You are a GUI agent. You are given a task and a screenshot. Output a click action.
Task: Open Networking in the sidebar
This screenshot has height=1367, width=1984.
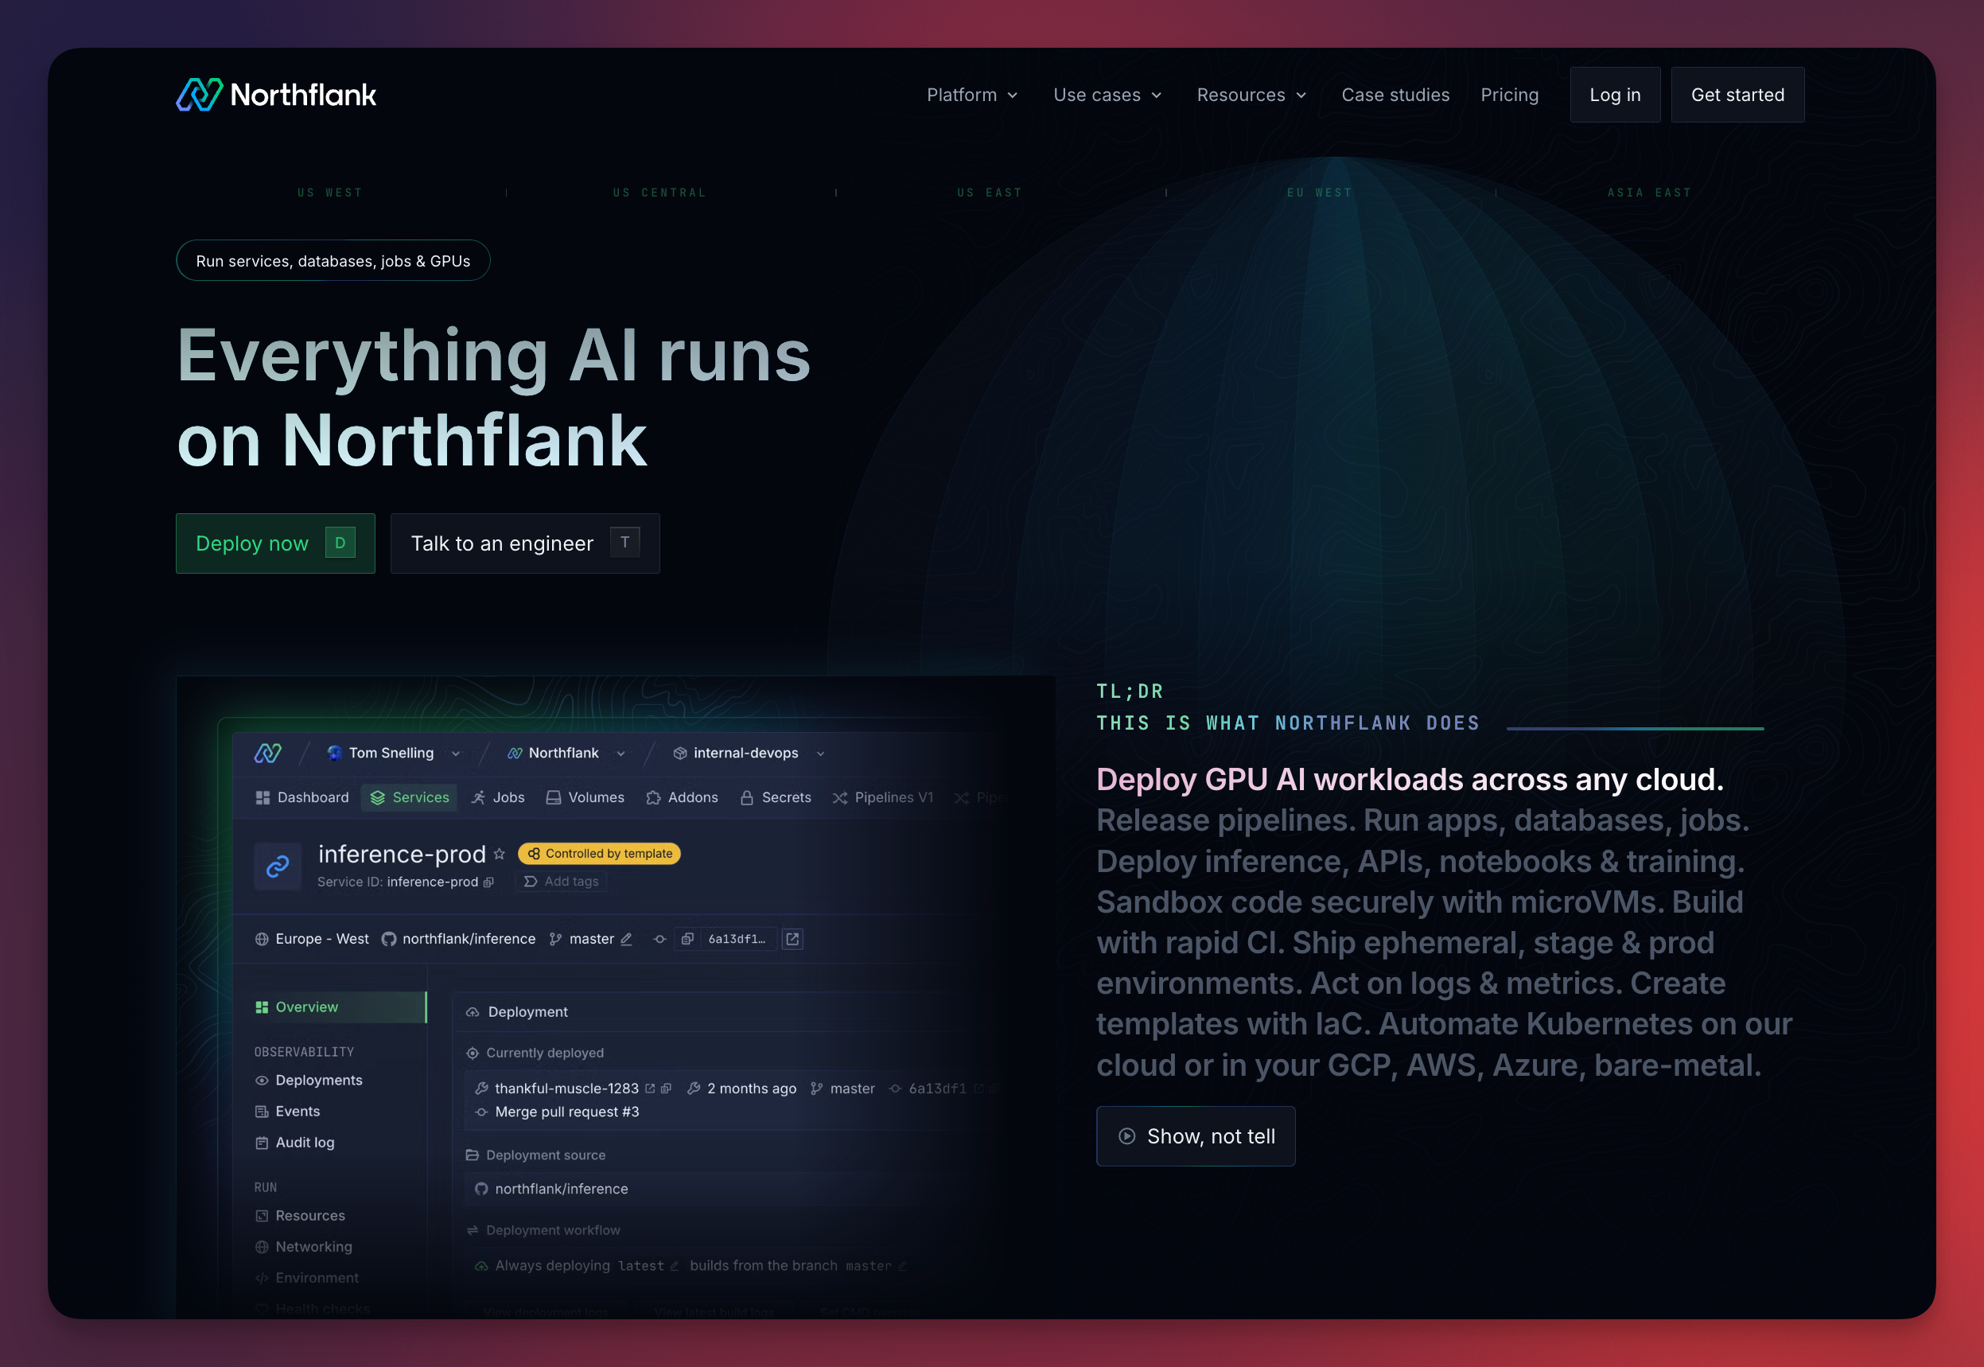[x=304, y=1246]
